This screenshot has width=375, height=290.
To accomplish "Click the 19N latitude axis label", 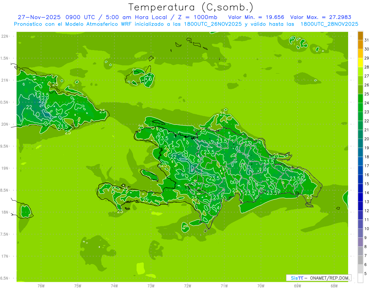I will pyautogui.click(x=5, y=168).
